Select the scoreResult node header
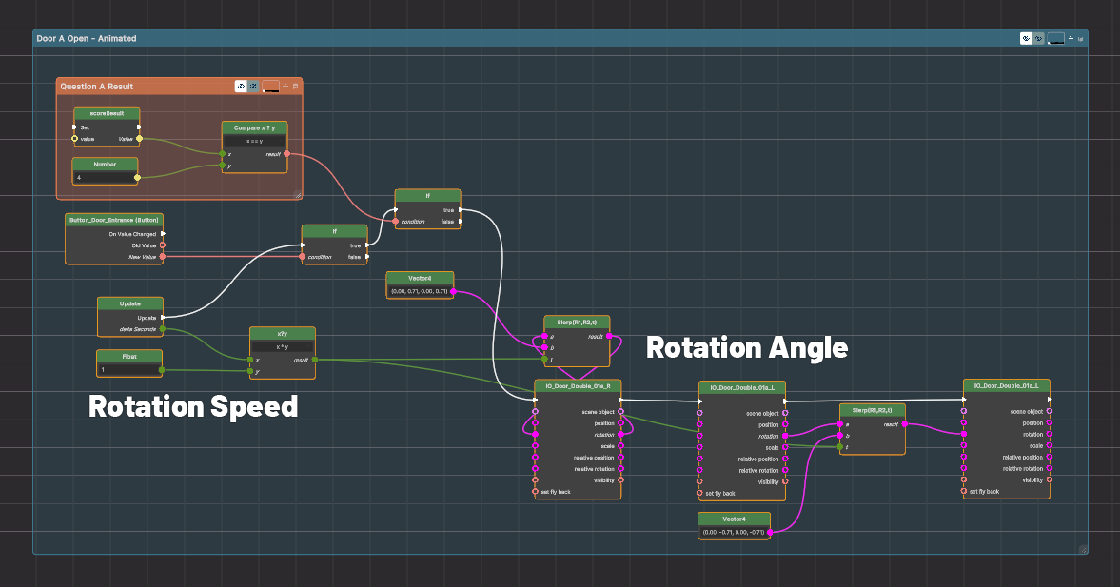The width and height of the screenshot is (1120, 587). click(106, 113)
